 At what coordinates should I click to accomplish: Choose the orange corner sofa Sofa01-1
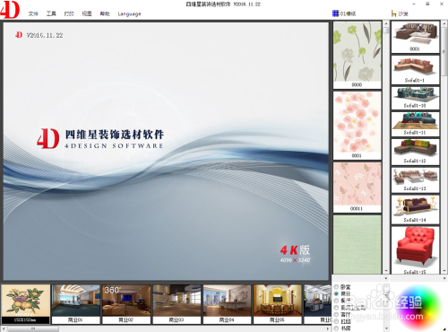tap(415, 70)
